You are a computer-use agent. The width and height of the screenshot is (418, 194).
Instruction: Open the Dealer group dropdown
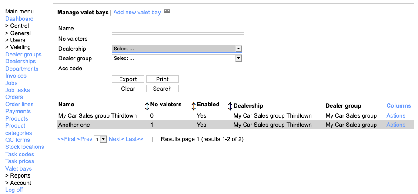click(x=177, y=58)
